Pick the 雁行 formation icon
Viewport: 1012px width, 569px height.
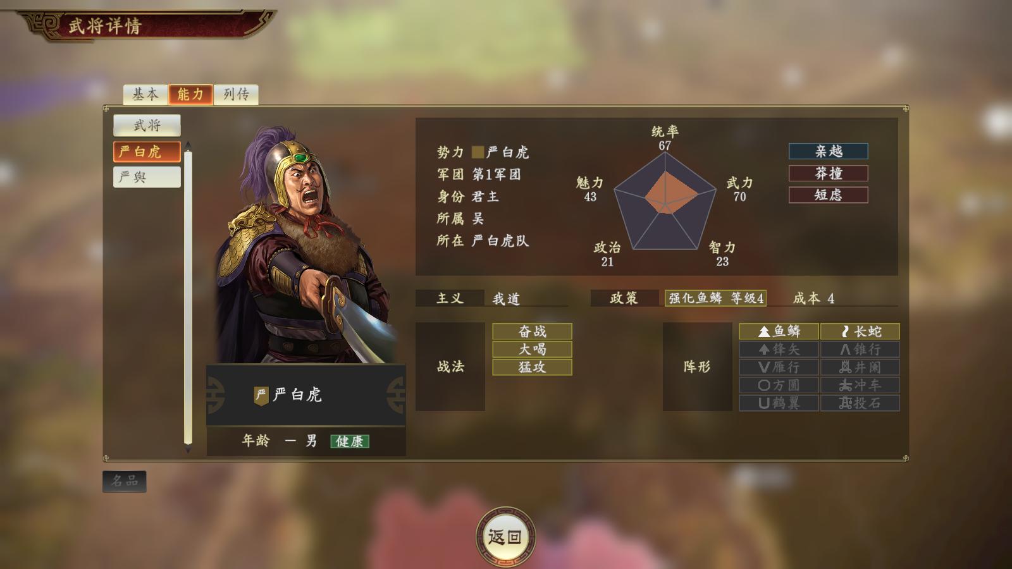tap(779, 367)
